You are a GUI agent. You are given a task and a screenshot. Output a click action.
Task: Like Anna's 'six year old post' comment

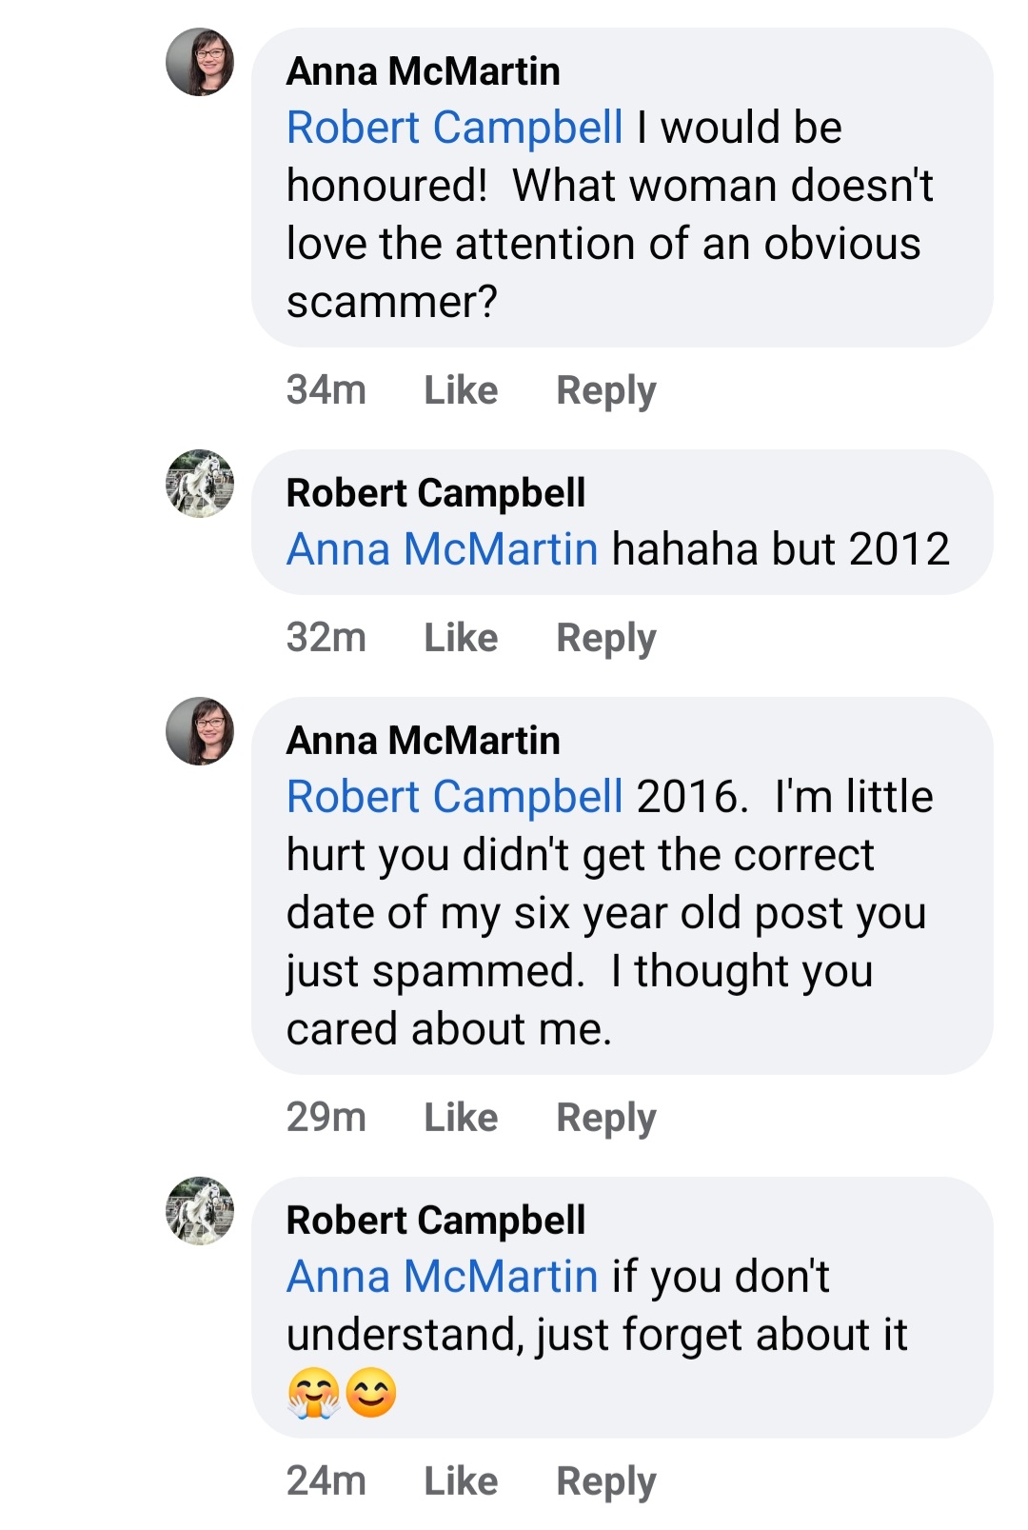pos(461,1118)
